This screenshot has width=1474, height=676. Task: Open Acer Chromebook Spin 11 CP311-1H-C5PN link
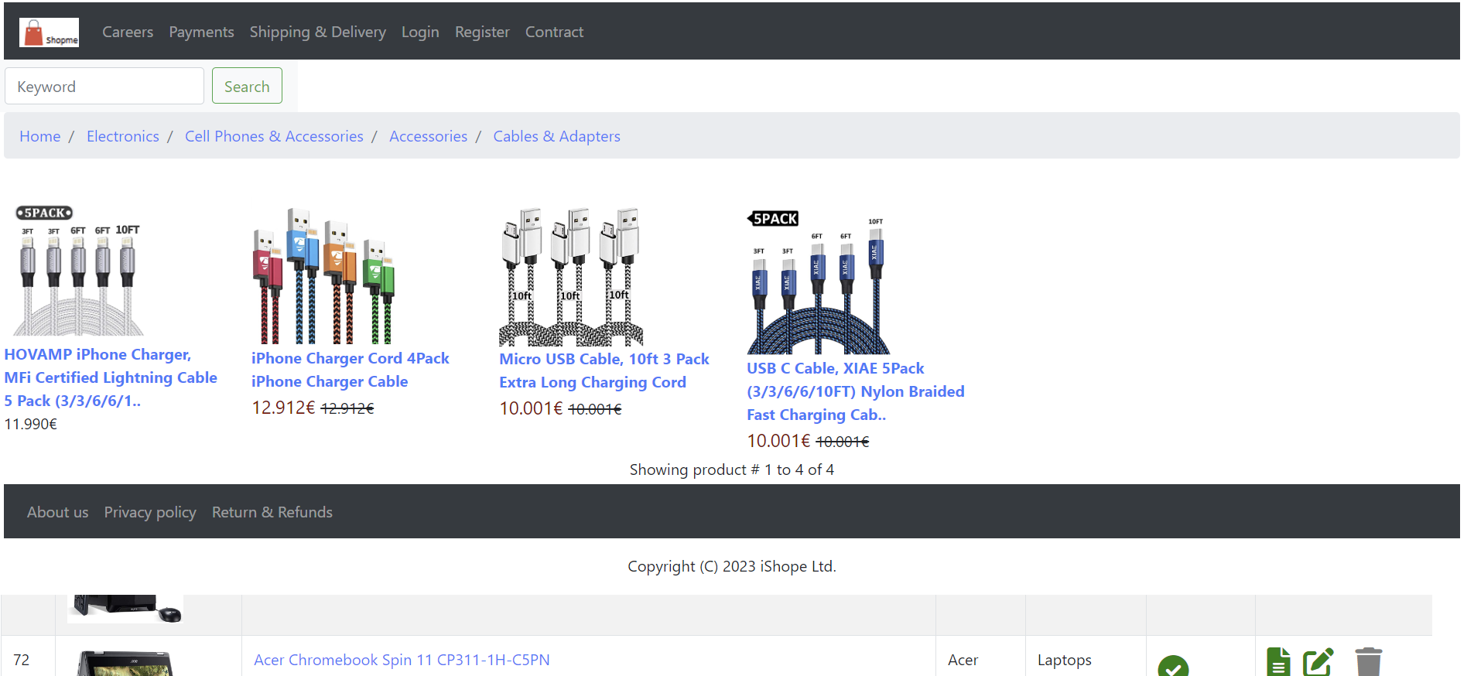pyautogui.click(x=402, y=660)
